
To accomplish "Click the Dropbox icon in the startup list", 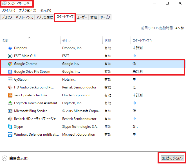I will pos(10,48).
